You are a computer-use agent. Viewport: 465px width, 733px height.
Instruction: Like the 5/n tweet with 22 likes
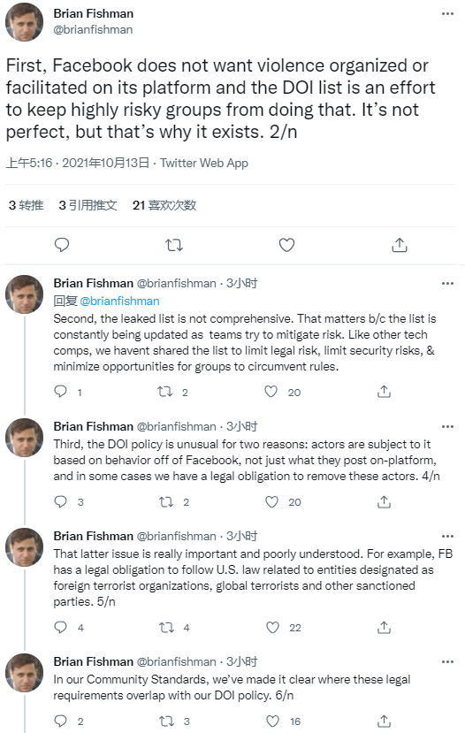point(272,628)
